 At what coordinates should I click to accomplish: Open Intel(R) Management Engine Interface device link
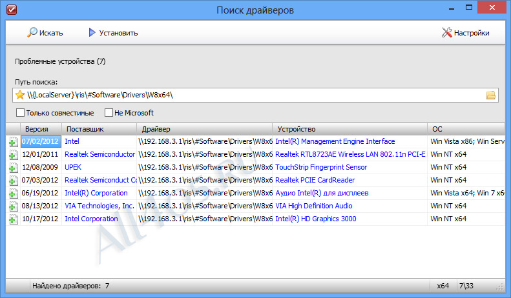[x=335, y=141]
